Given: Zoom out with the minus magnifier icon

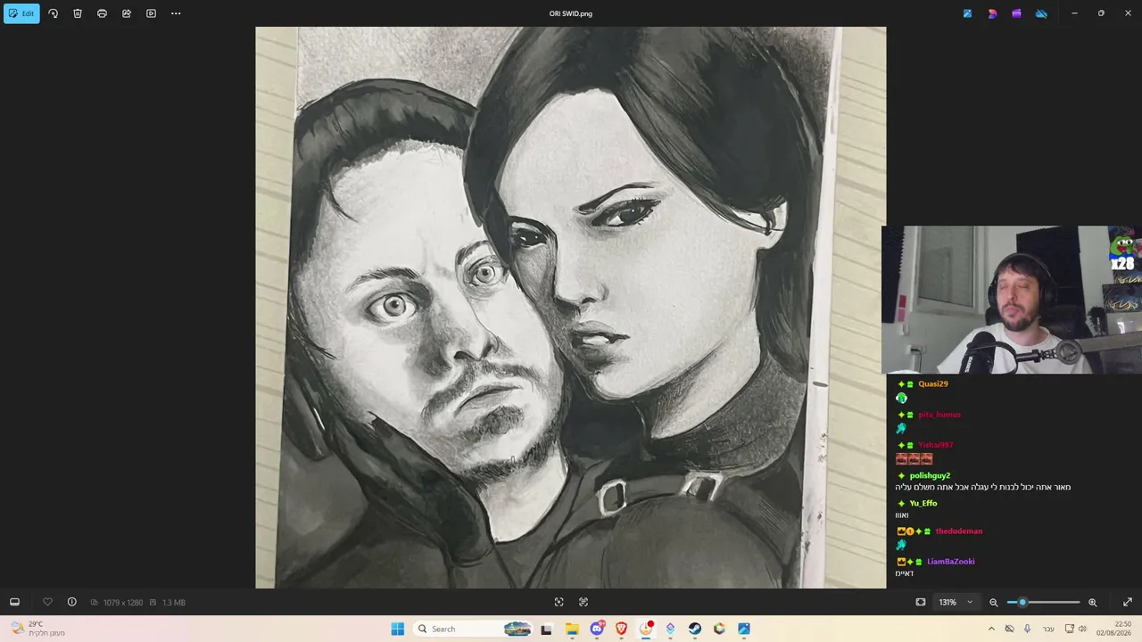Looking at the screenshot, I should point(993,602).
